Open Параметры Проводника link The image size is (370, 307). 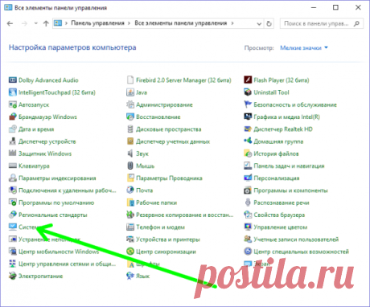click(x=169, y=178)
